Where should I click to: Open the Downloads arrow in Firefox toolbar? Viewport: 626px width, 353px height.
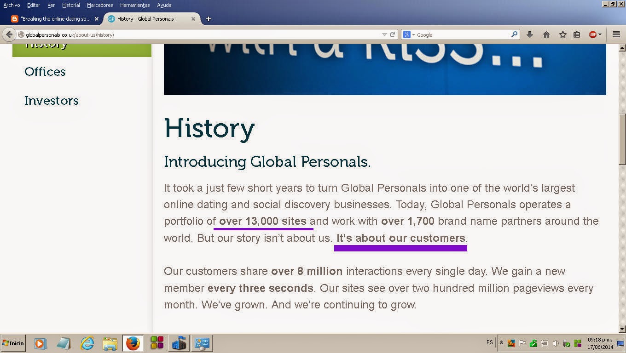point(530,34)
